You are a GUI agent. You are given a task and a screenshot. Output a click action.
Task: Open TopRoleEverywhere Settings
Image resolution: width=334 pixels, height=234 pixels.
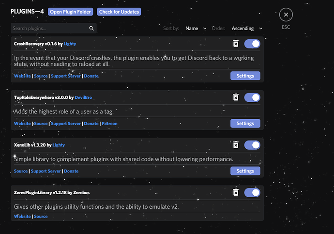[245, 124]
